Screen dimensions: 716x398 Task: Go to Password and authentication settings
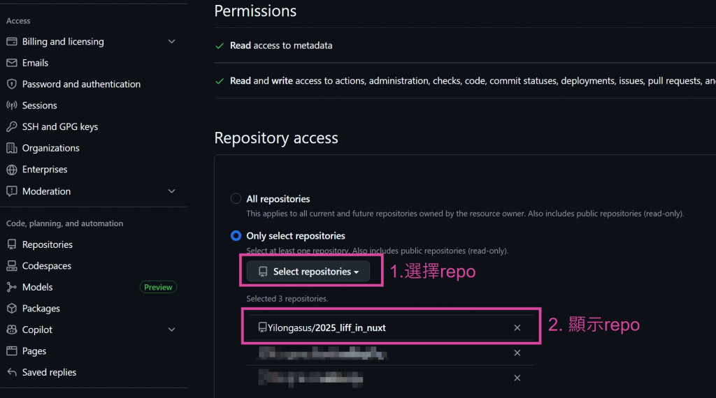(81, 84)
